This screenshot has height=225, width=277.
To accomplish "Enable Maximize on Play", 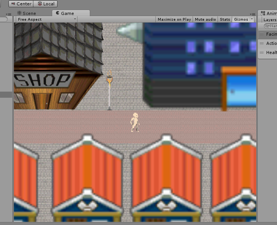I will click(x=174, y=19).
